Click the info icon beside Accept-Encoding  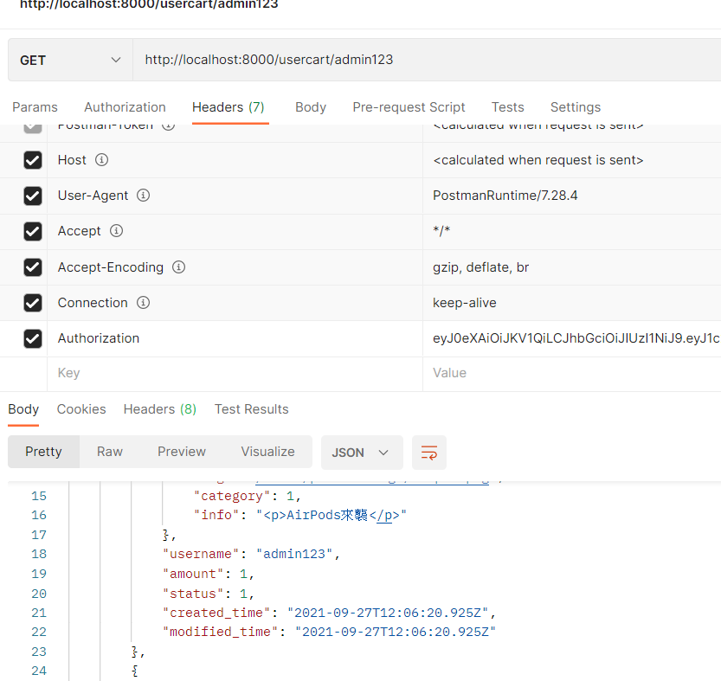pos(178,267)
